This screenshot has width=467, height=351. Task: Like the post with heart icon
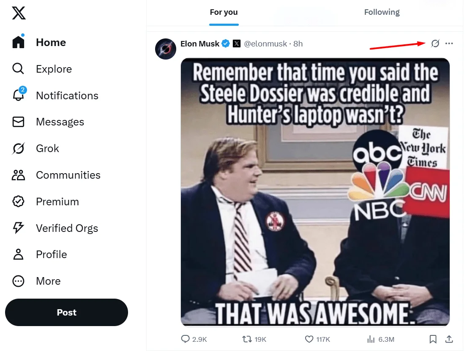(309, 339)
